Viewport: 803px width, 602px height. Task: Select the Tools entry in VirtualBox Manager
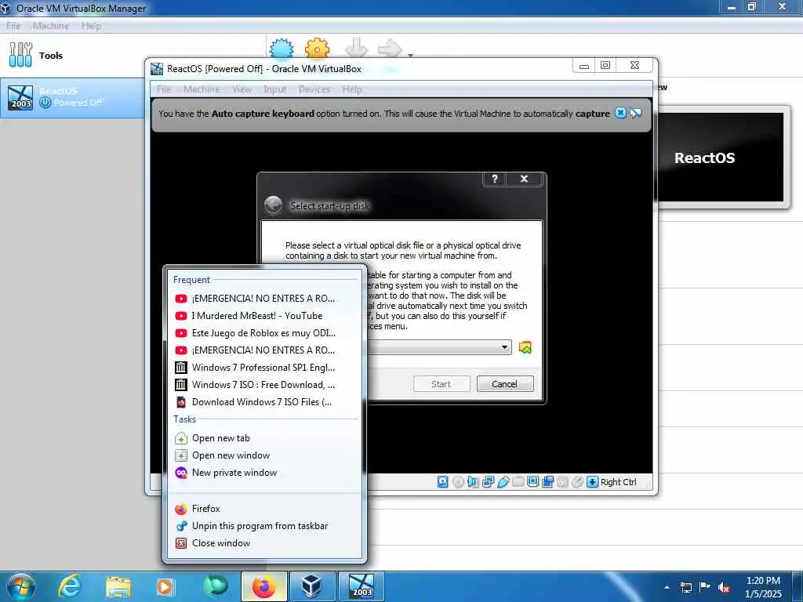(x=133, y=56)
